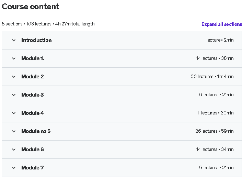Select the Module 7 section title

tap(33, 168)
